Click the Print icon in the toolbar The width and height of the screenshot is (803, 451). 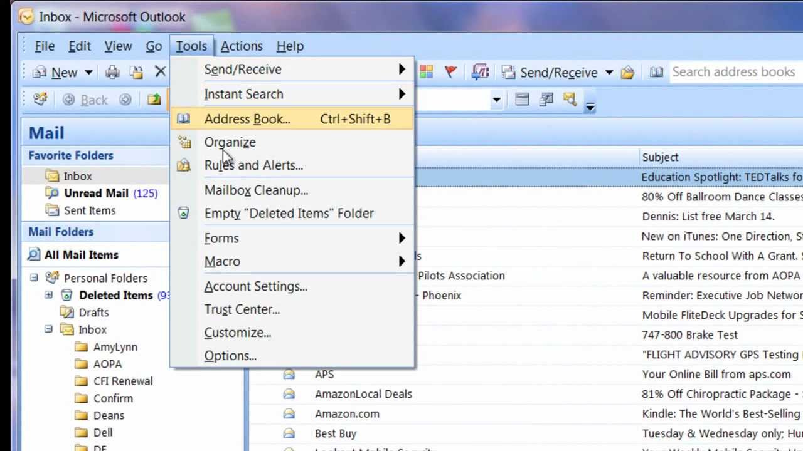click(112, 72)
